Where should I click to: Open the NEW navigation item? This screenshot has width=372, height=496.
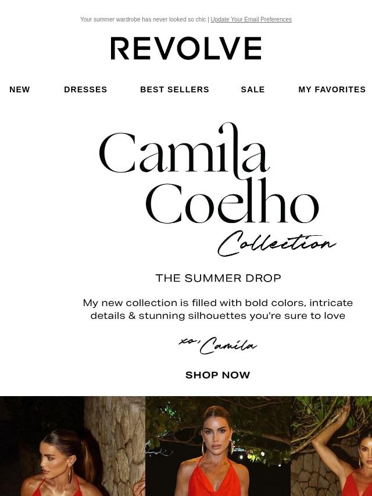click(x=20, y=89)
